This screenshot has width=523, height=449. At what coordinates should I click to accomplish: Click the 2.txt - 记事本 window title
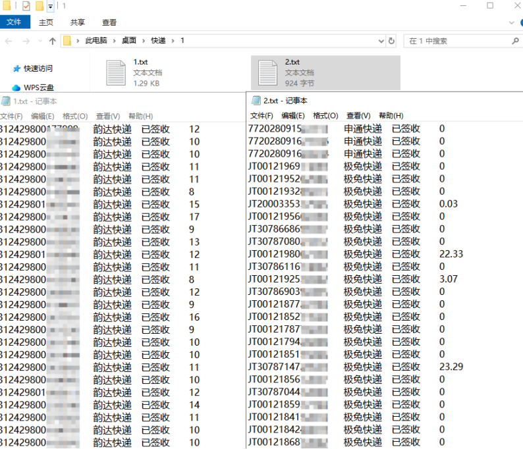285,101
